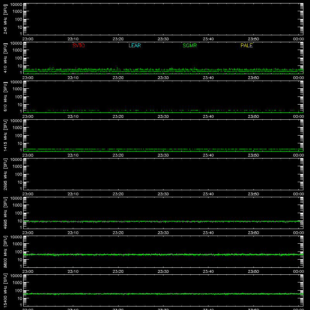Click 00:00 time label under 610 MHz panel
Image resolution: width=310 pixels, height=310 pixels.
pos(298,117)
